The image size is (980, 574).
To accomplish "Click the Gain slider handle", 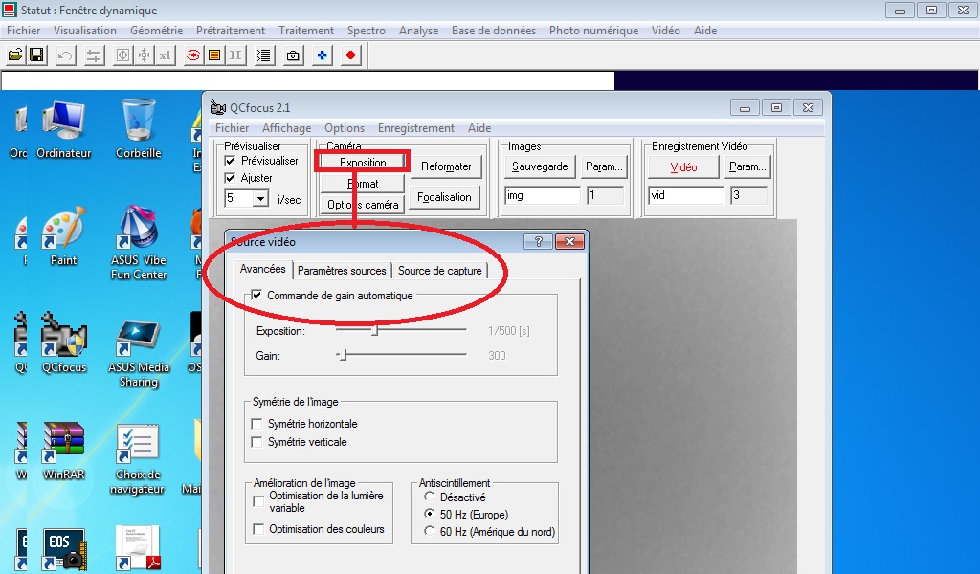I will 343,355.
